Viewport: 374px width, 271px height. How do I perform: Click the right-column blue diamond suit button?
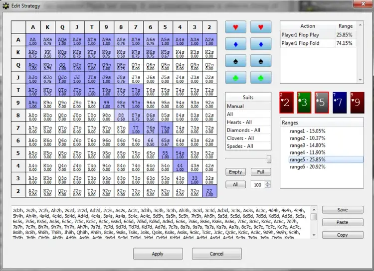(x=261, y=44)
